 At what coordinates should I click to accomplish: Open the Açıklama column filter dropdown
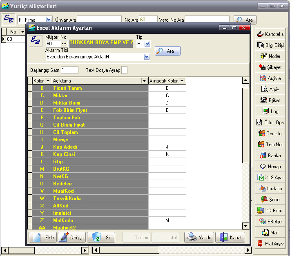(x=144, y=81)
